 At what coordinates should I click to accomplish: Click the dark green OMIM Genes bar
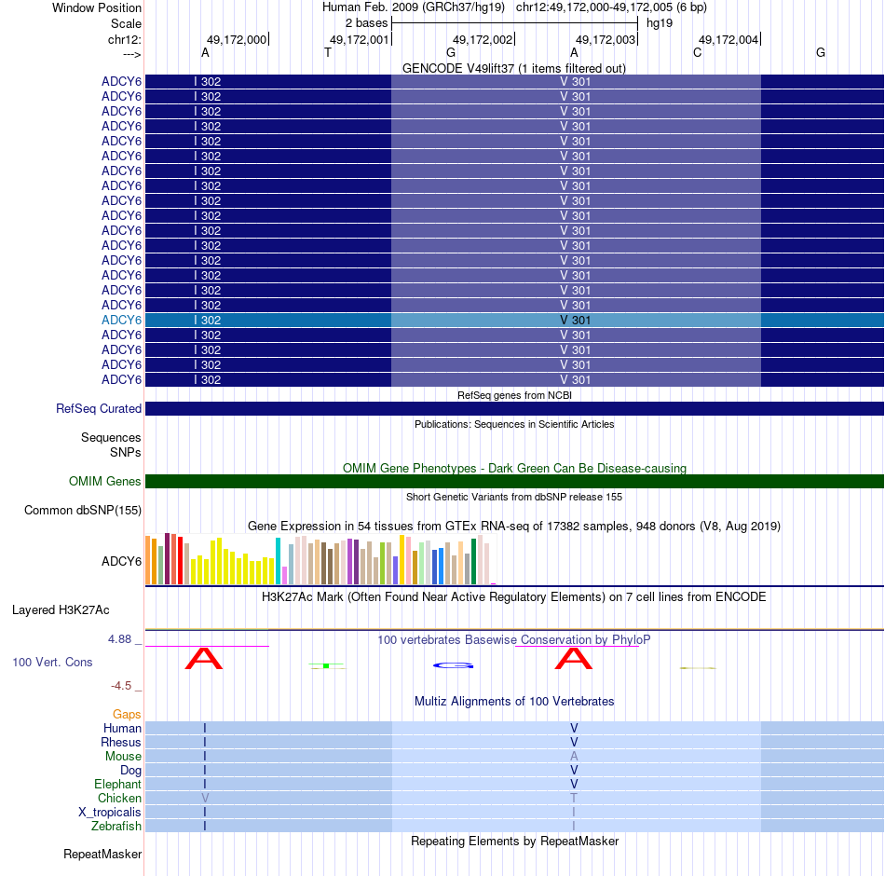pyautogui.click(x=514, y=481)
